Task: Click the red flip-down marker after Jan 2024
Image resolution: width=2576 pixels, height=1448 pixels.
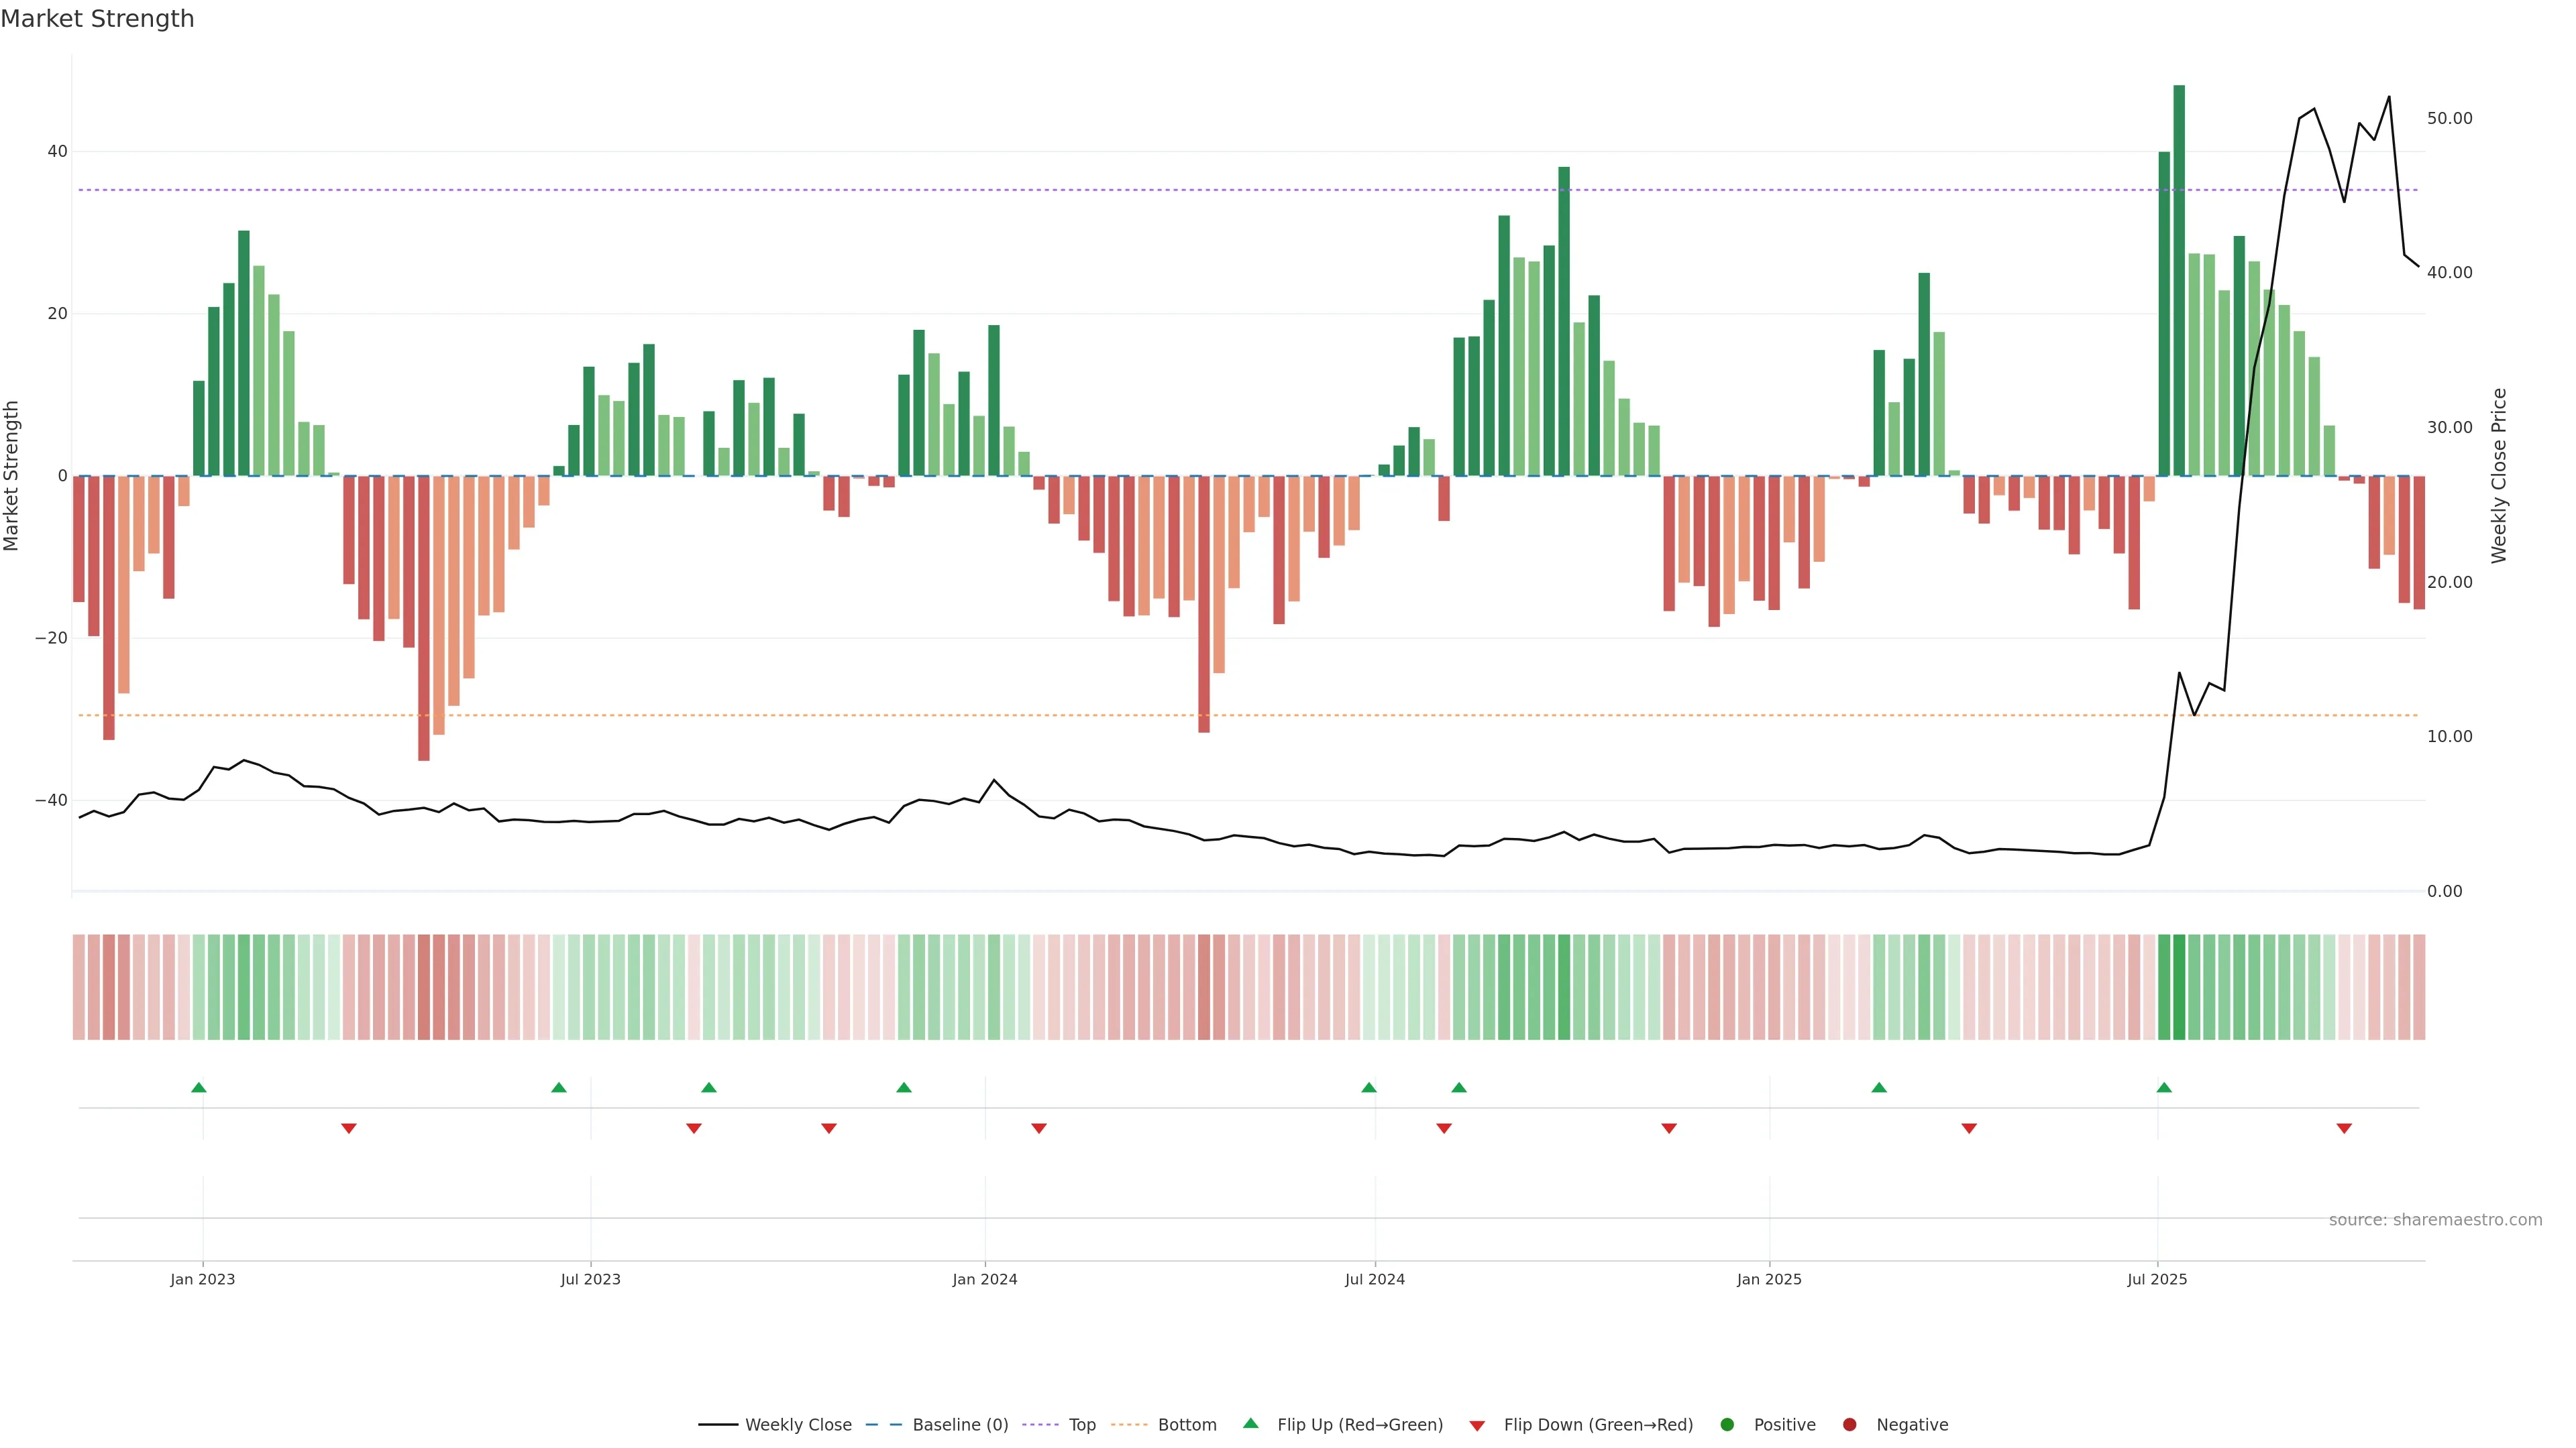Action: pyautogui.click(x=1039, y=1128)
